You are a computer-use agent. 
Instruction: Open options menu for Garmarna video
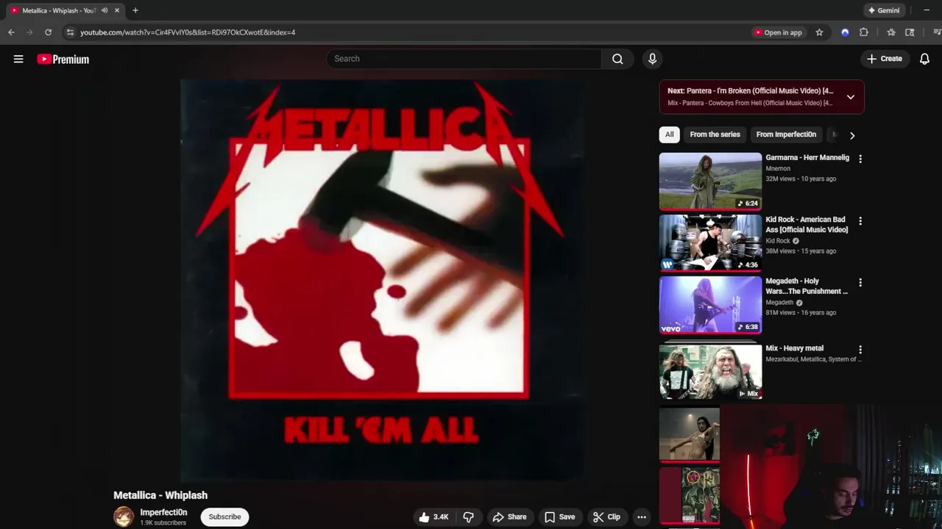[860, 159]
